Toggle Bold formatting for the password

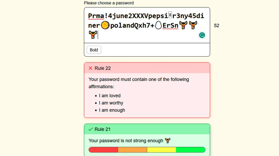(94, 50)
